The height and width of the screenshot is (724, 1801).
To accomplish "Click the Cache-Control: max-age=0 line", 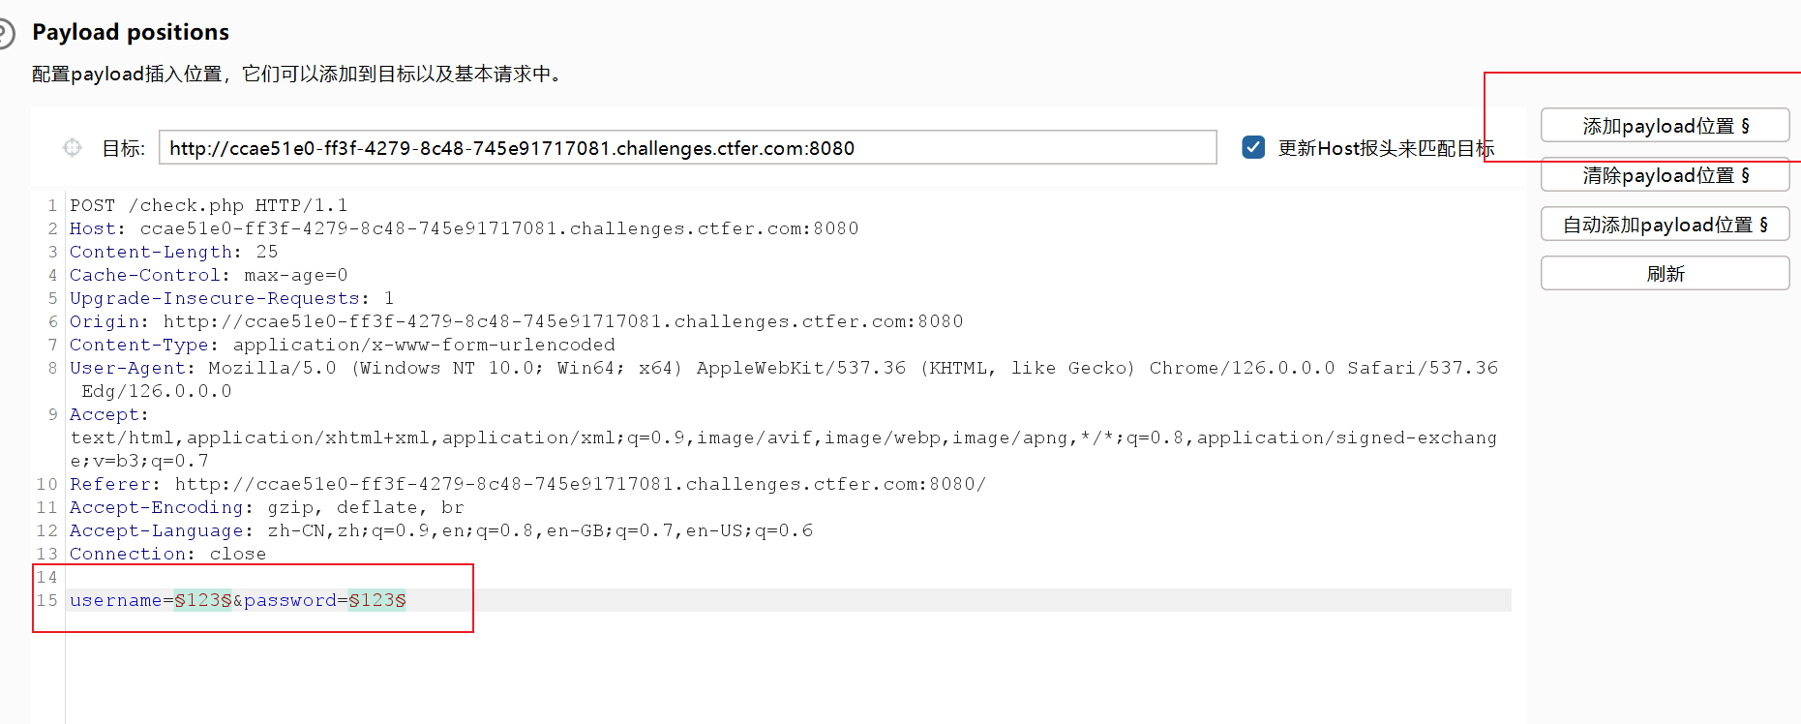I will coord(208,275).
